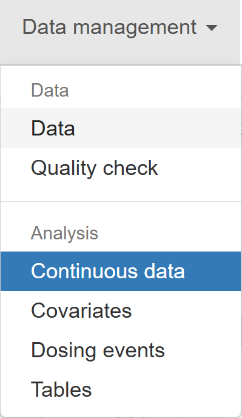
Task: Open Covariates analysis page
Action: tap(121, 310)
